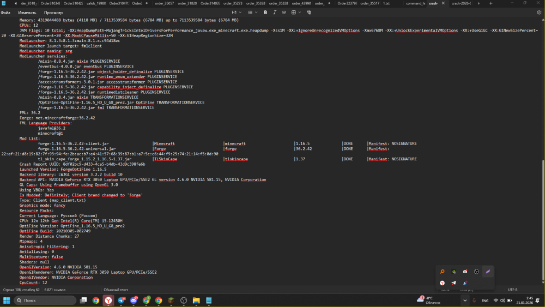Open the H1 heading dropdown
The width and height of the screenshot is (545, 307).
coord(237,12)
